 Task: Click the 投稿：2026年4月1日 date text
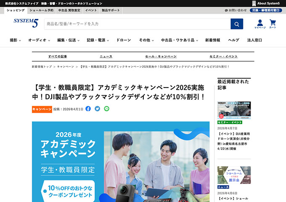68,109
